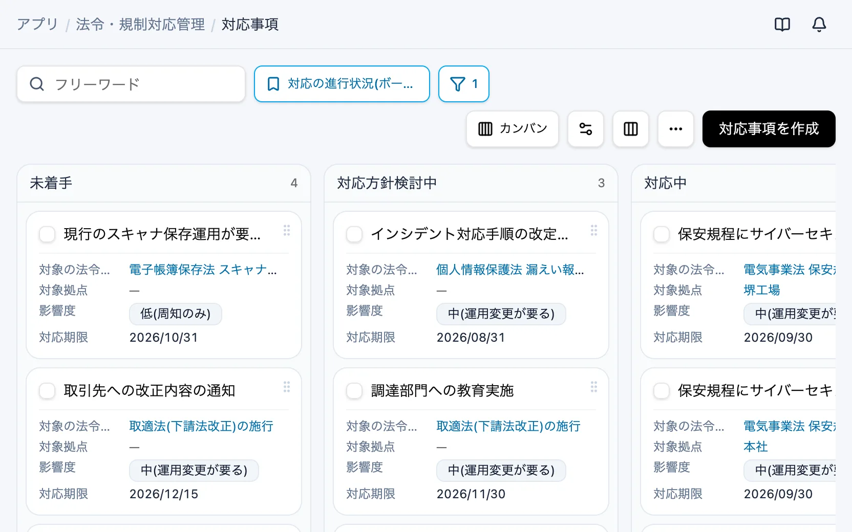Image resolution: width=852 pixels, height=532 pixels.
Task: Open card title インシデント対応手順の改定…
Action: 469,234
